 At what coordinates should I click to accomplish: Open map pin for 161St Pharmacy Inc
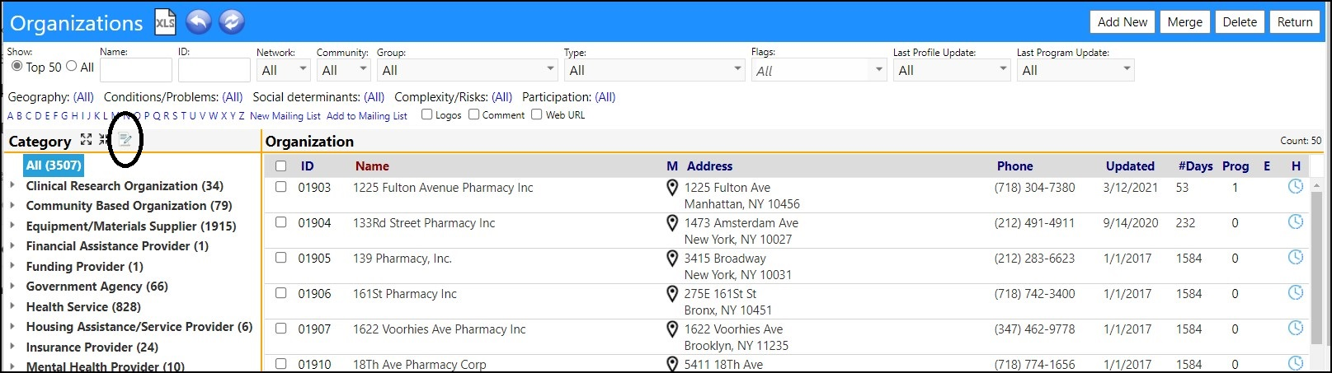pos(672,294)
